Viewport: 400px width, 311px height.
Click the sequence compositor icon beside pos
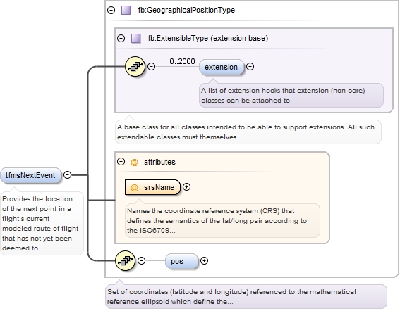click(125, 260)
